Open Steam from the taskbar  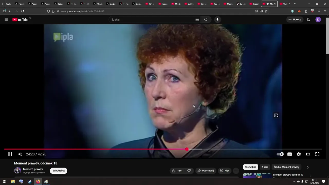[x=30, y=182]
